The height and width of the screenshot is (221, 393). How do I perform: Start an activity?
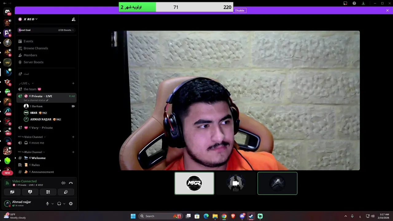[48, 192]
